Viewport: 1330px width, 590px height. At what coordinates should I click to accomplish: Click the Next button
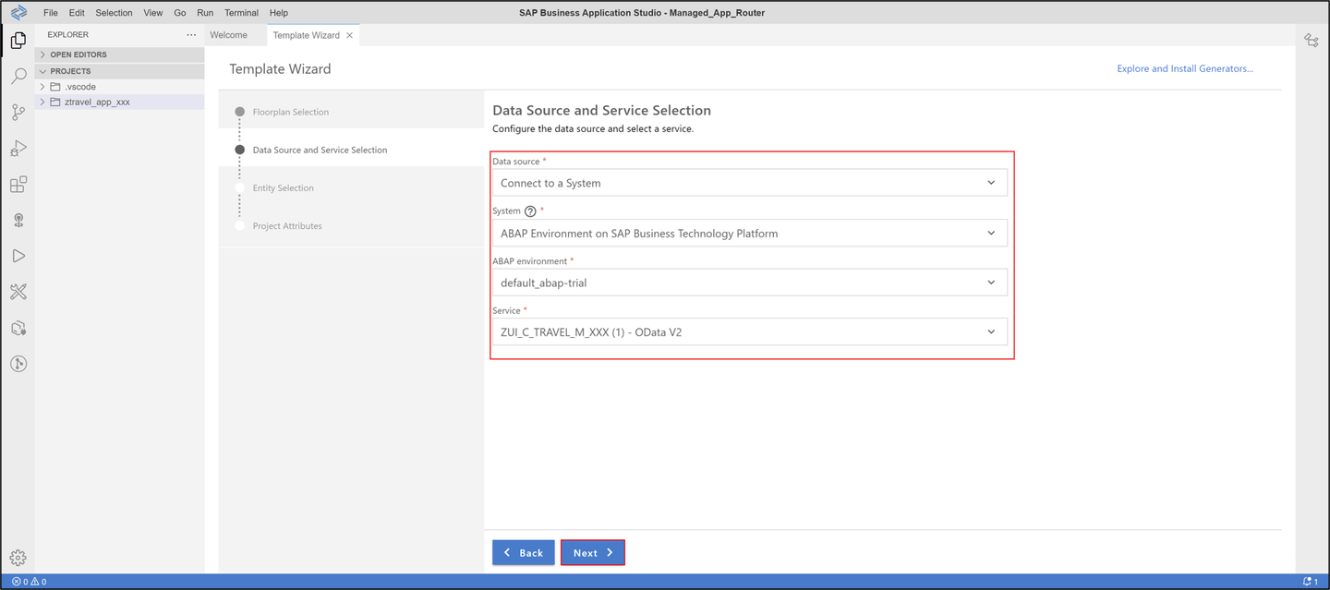(x=593, y=552)
